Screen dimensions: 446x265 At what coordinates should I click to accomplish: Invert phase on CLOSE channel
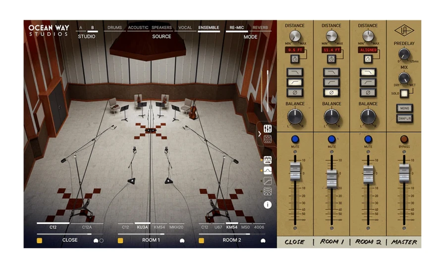295,93
